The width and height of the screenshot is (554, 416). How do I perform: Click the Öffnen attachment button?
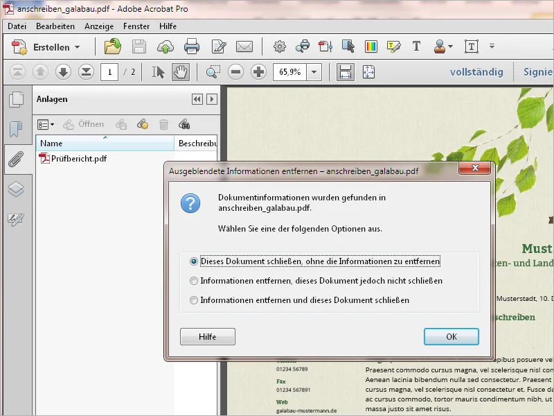pos(83,124)
